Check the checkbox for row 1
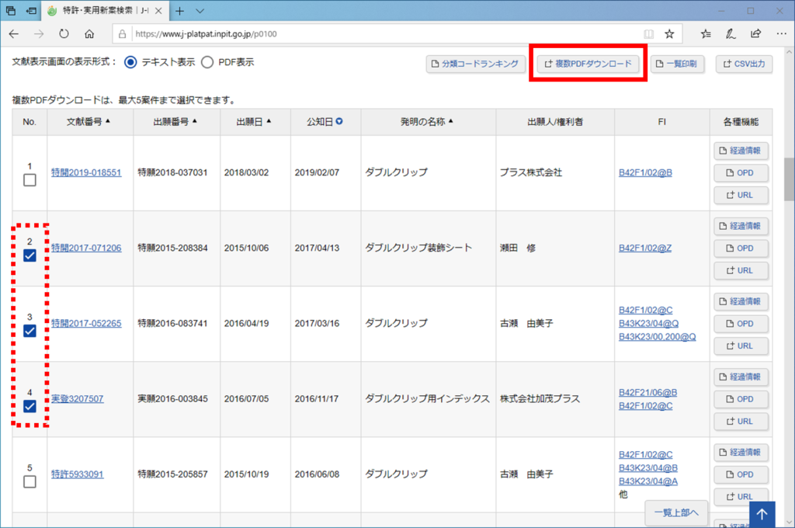The height and width of the screenshot is (528, 795). point(30,181)
